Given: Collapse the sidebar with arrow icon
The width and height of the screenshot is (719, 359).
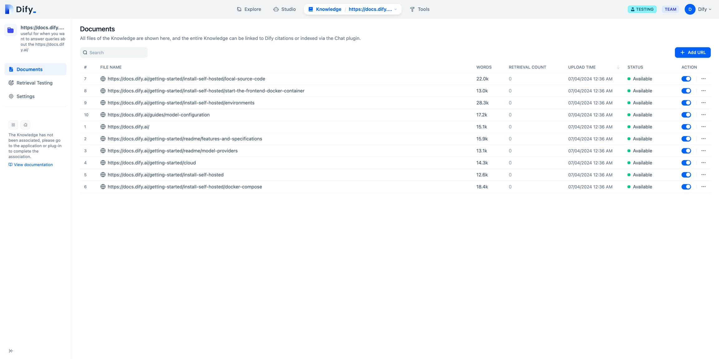Looking at the screenshot, I should [11, 351].
